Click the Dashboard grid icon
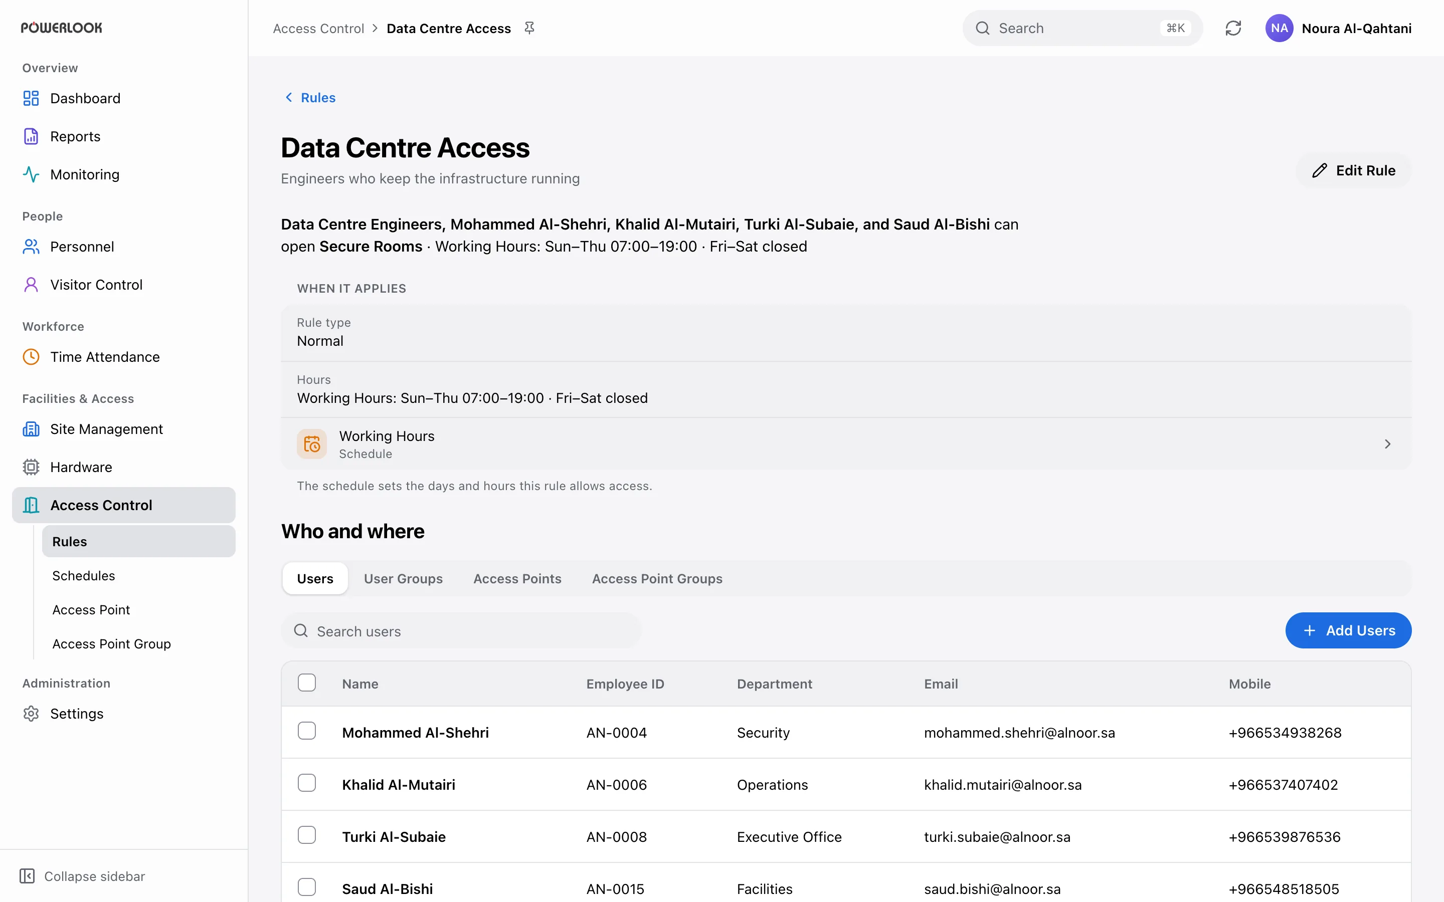1444x902 pixels. (x=31, y=98)
